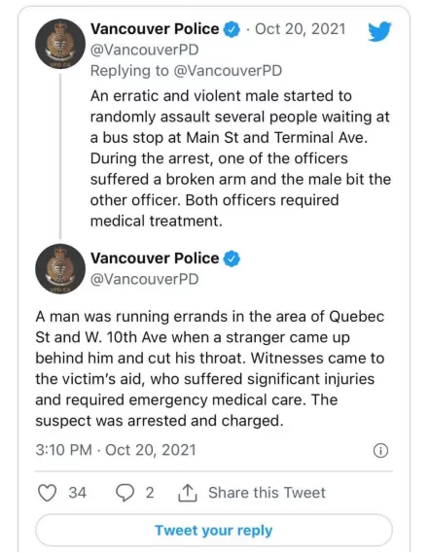
Task: Click the second Vancouver Police avatar
Action: pos(60,269)
